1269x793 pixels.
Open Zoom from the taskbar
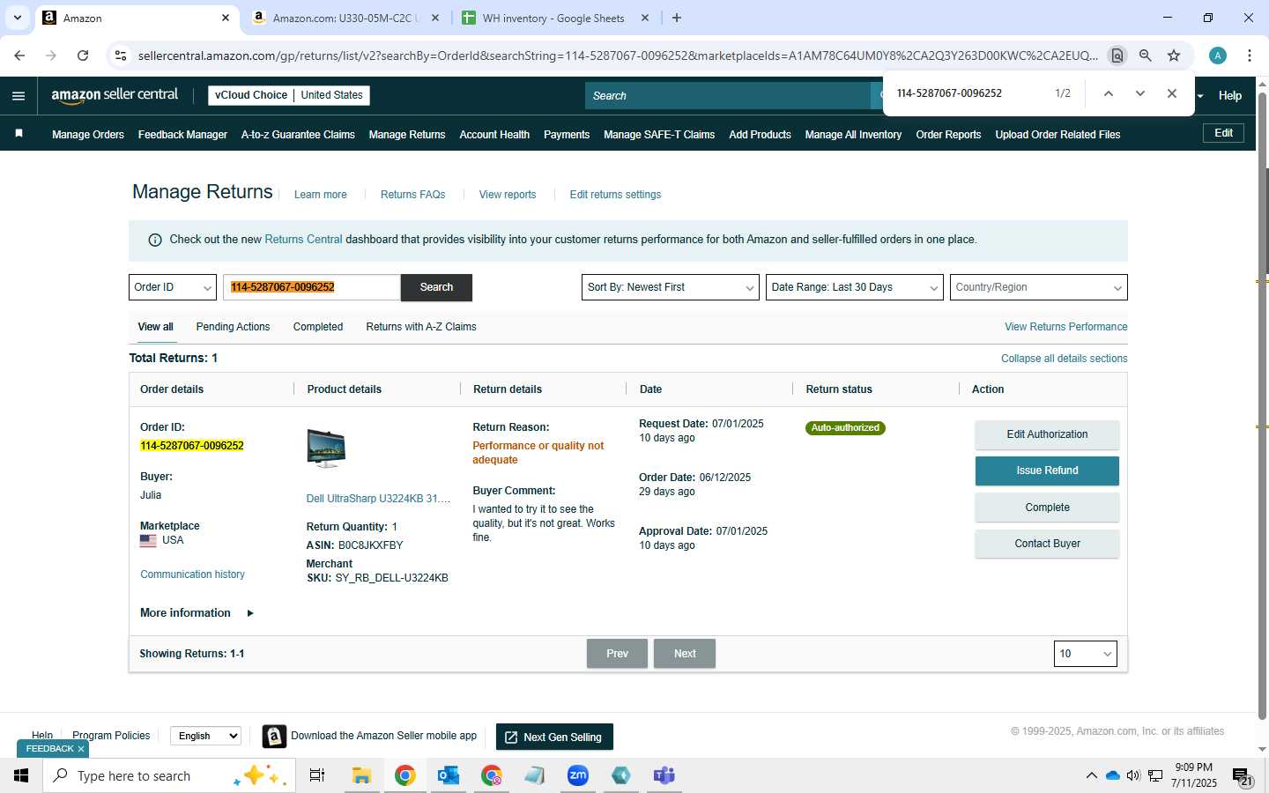tap(578, 775)
